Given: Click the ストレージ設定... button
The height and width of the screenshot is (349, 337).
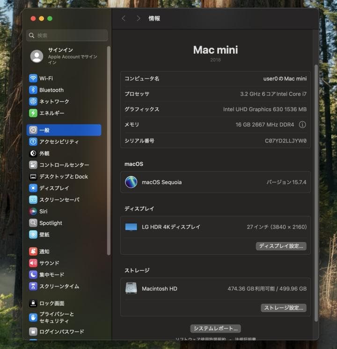Looking at the screenshot, I should [x=284, y=308].
